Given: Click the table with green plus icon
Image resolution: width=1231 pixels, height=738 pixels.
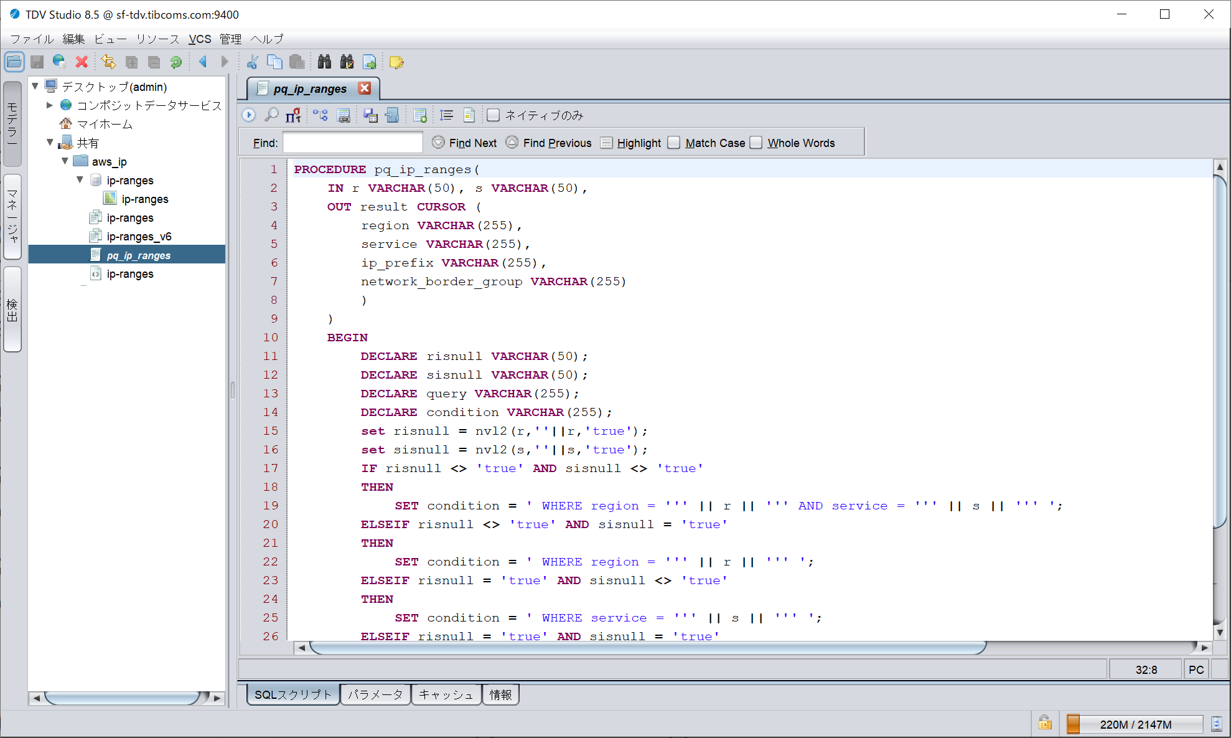Looking at the screenshot, I should tap(420, 115).
